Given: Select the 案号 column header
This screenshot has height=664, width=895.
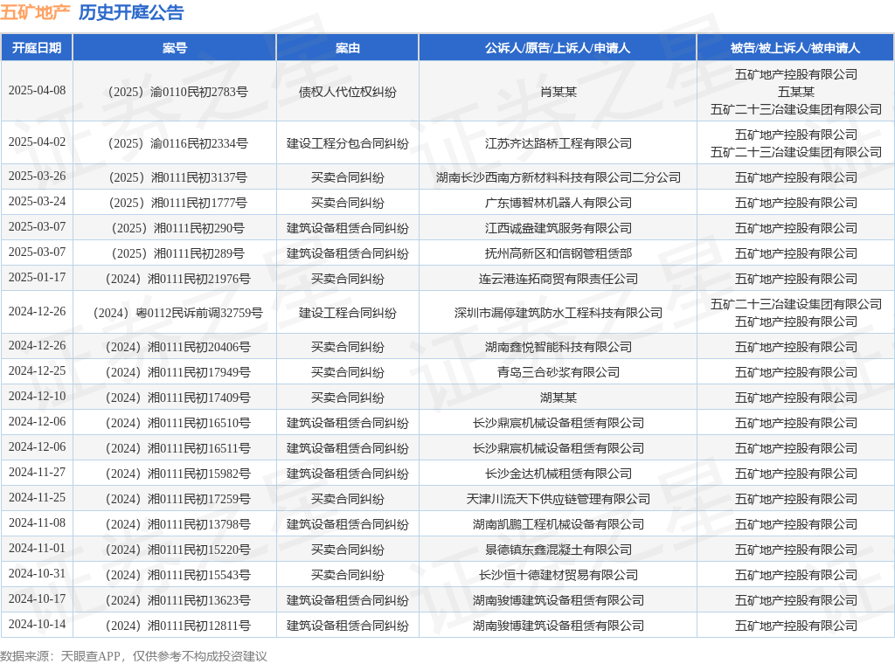Looking at the screenshot, I should tap(175, 48).
